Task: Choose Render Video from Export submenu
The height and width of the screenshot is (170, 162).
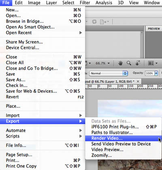Action: (x=124, y=138)
